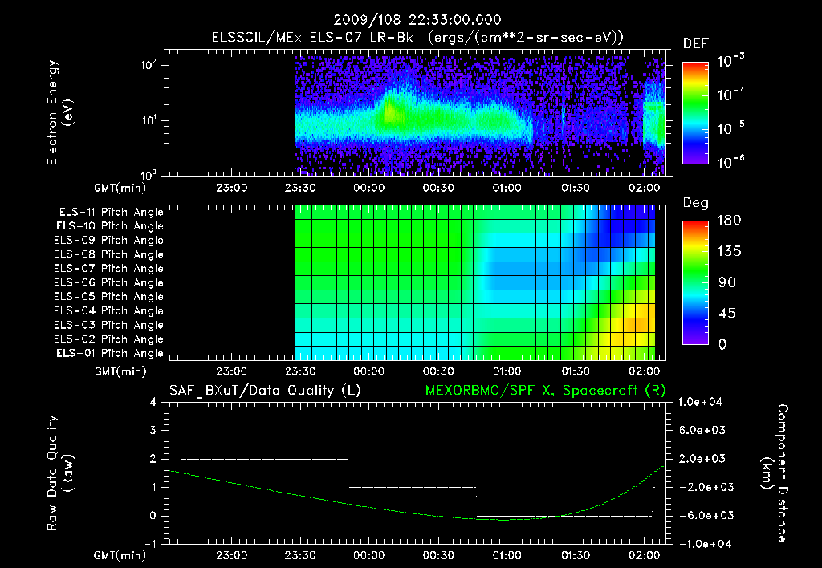Click the '00:30' tick of the spectrogram panel
The image size is (822, 568).
[x=438, y=188]
